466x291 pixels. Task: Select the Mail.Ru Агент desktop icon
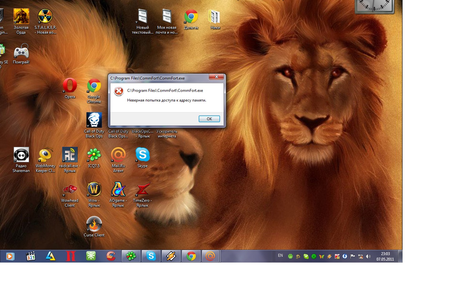[x=118, y=155]
